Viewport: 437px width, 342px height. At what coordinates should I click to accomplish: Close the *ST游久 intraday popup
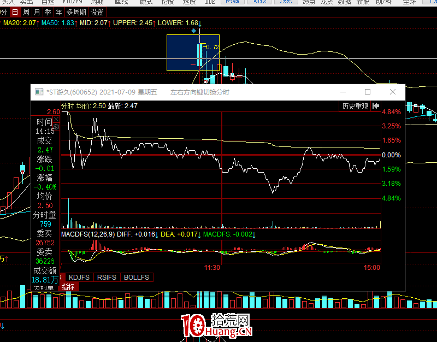[393, 92]
